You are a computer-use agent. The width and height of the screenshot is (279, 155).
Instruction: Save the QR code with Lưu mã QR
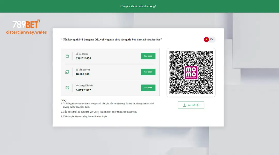191,105
